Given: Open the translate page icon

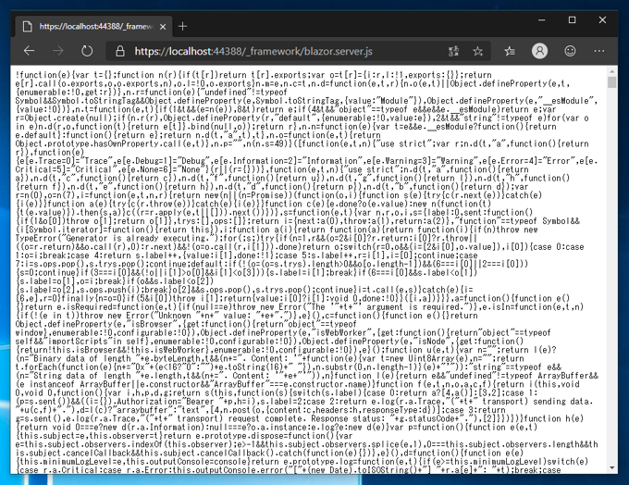Looking at the screenshot, I should tap(453, 51).
